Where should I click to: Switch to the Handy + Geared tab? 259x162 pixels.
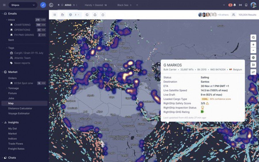(96, 5)
